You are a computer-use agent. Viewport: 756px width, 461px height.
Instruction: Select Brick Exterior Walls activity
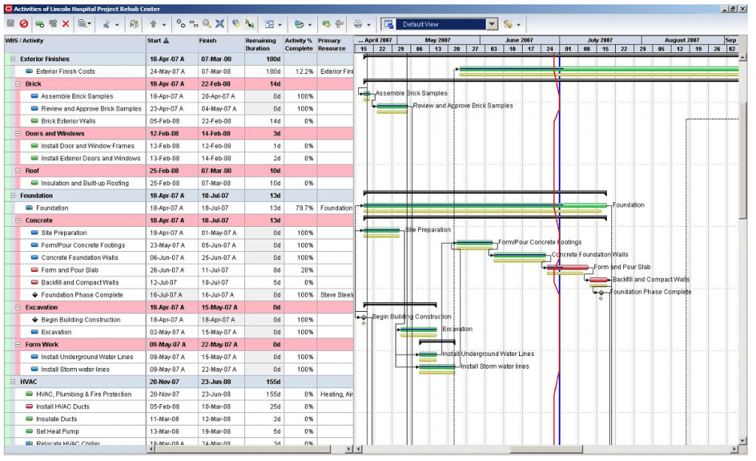click(x=179, y=121)
